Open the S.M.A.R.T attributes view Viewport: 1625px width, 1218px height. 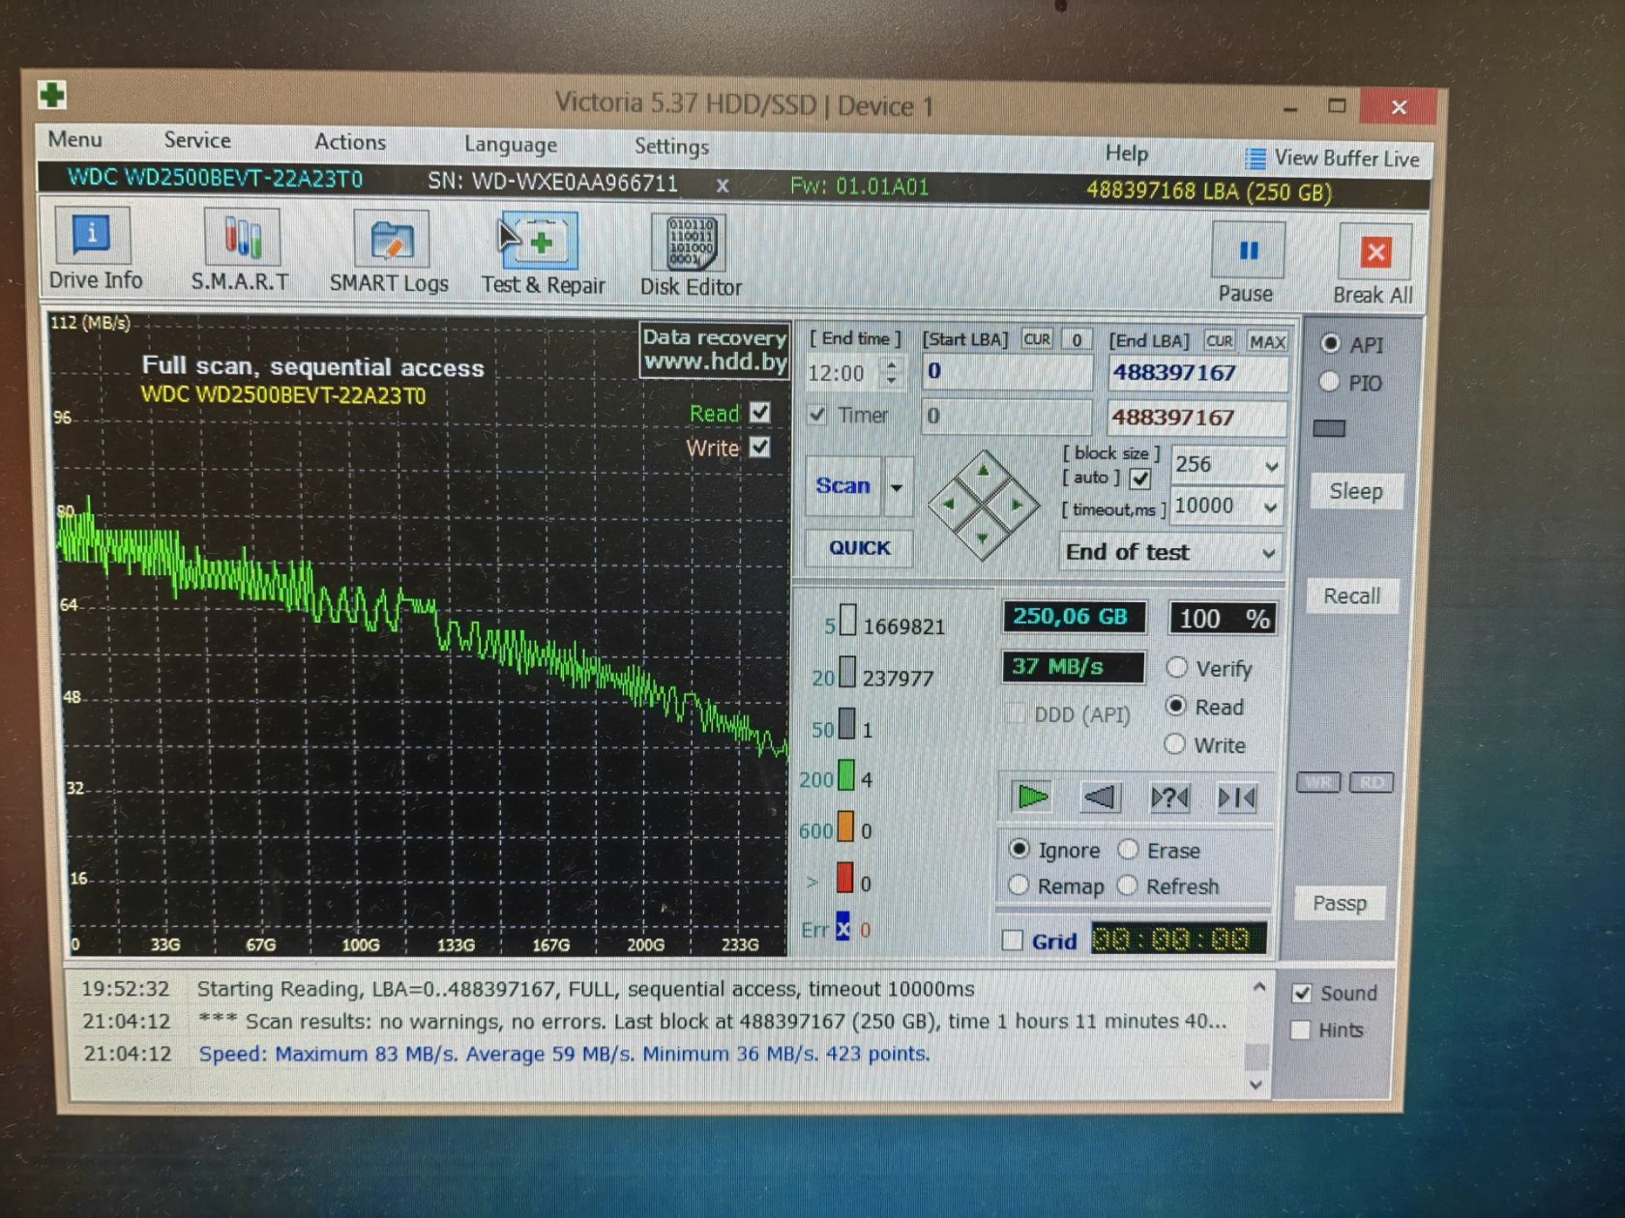(x=240, y=251)
